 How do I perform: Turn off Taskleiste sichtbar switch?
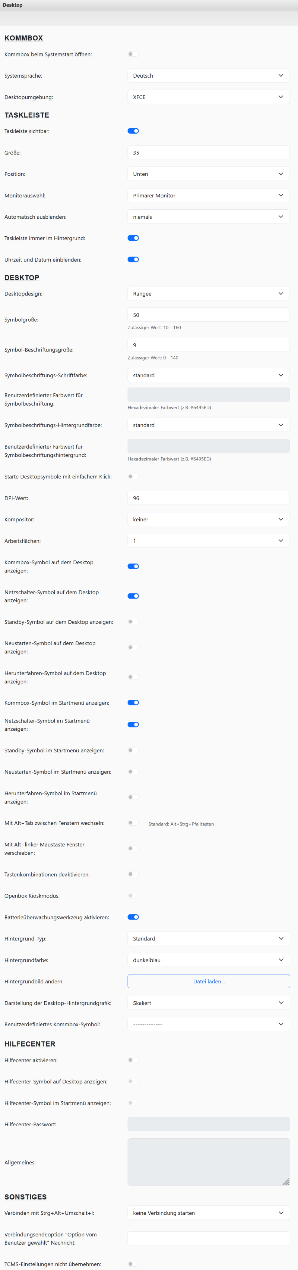pyautogui.click(x=133, y=131)
